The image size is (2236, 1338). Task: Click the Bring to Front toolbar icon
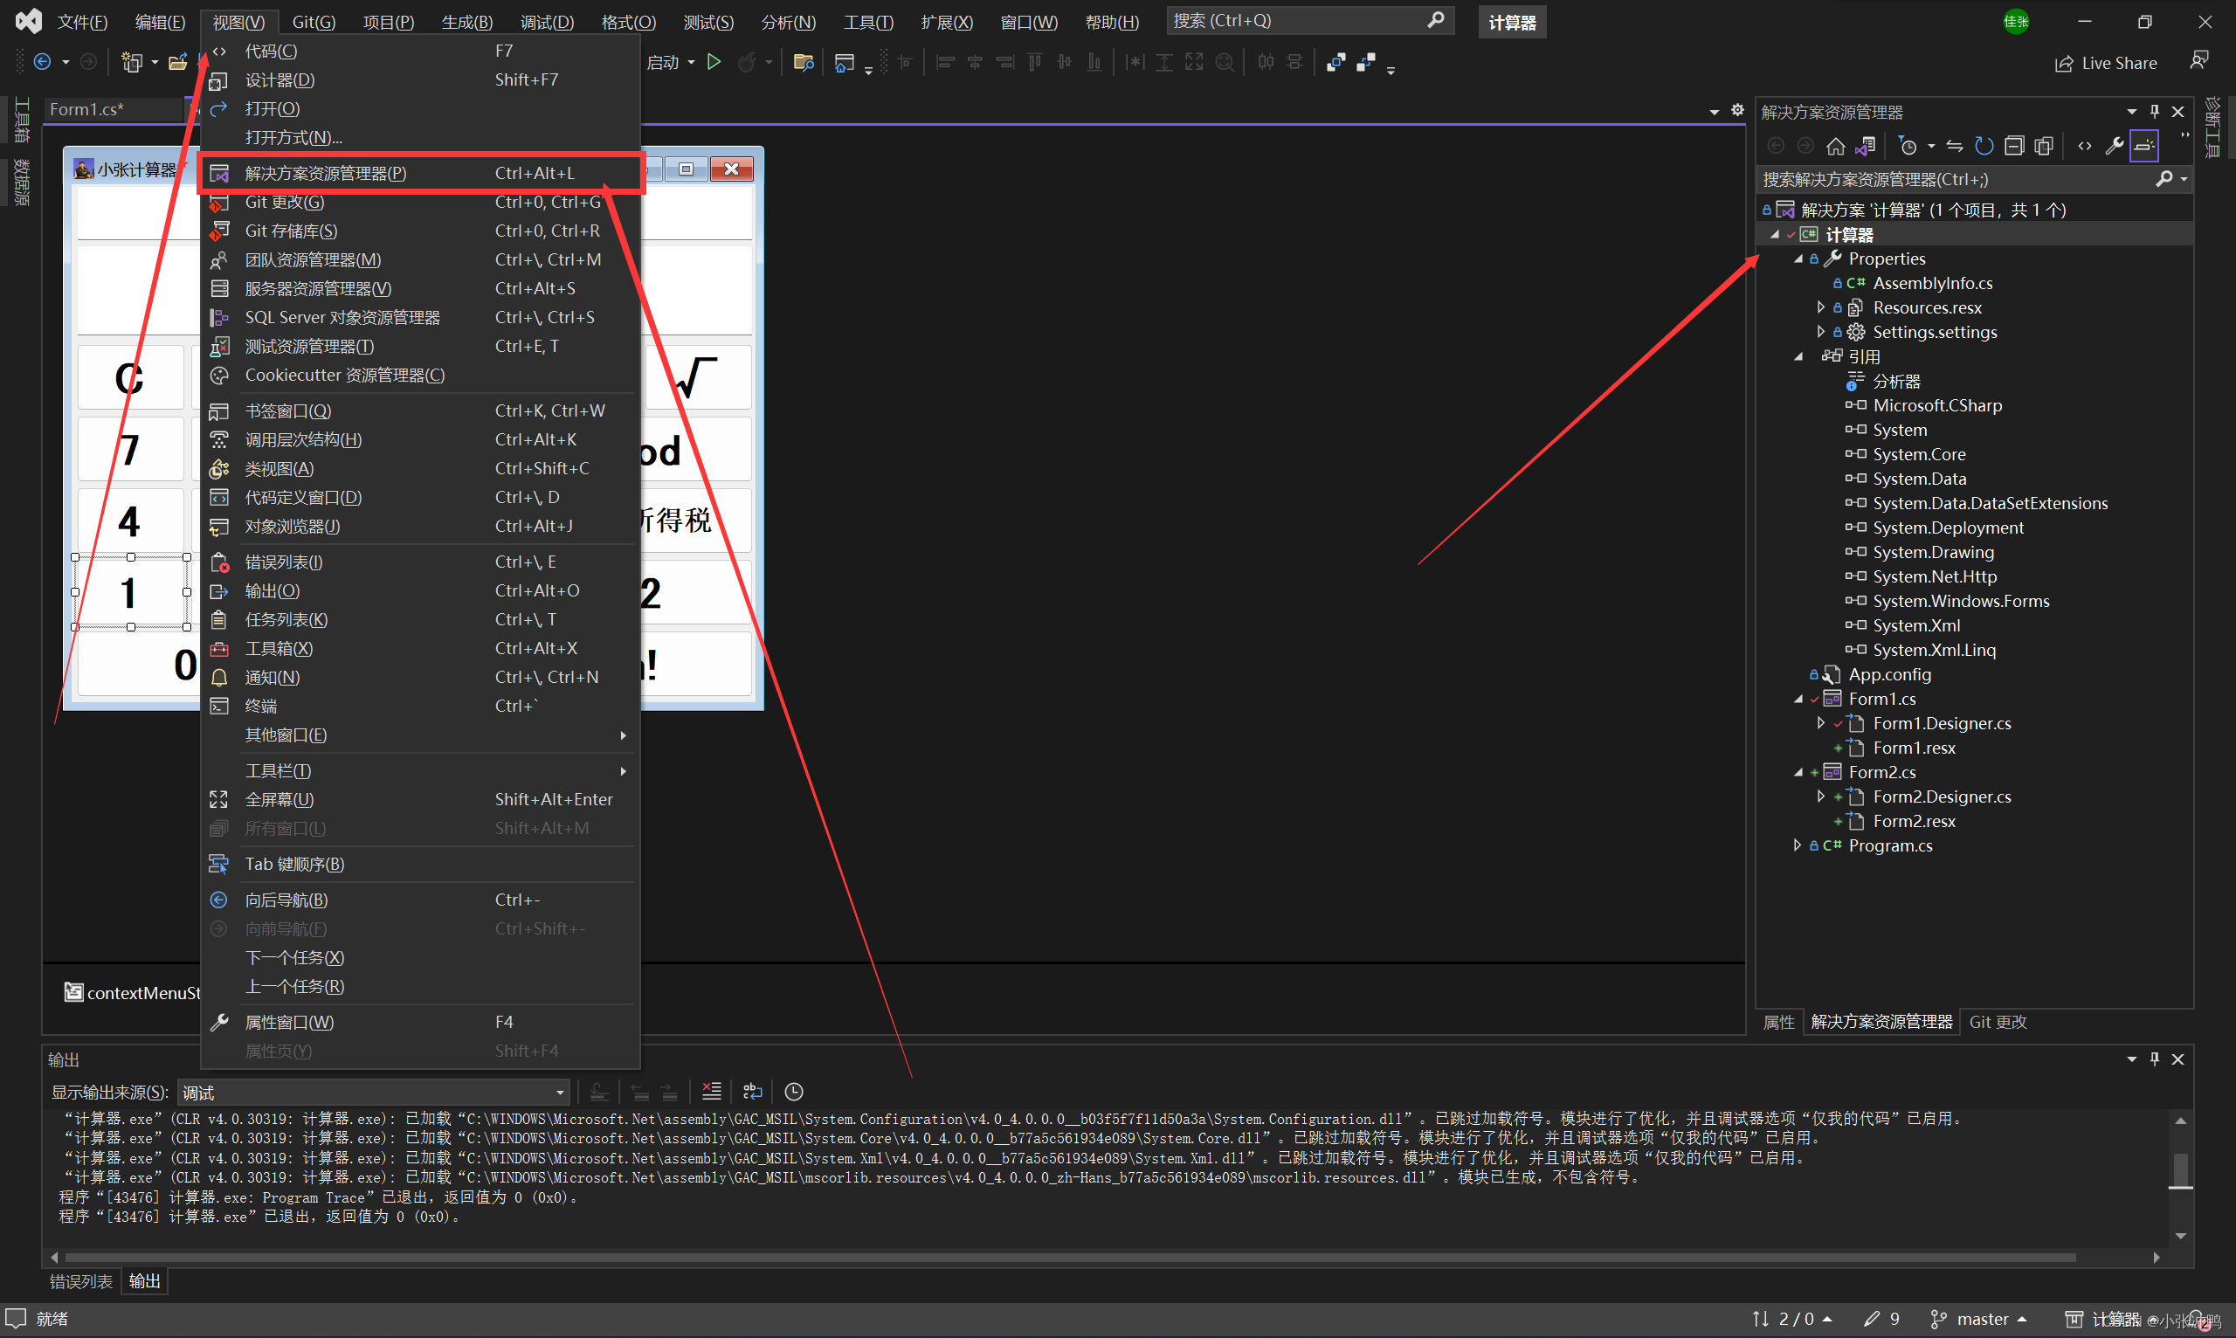[x=1336, y=62]
